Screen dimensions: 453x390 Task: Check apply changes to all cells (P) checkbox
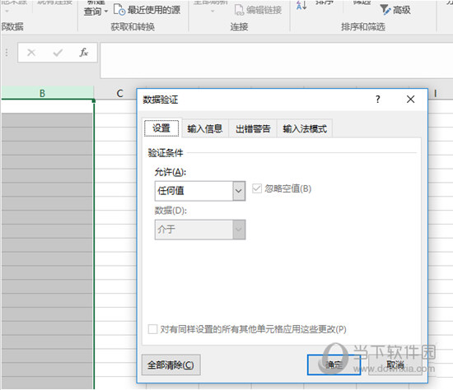pyautogui.click(x=152, y=329)
